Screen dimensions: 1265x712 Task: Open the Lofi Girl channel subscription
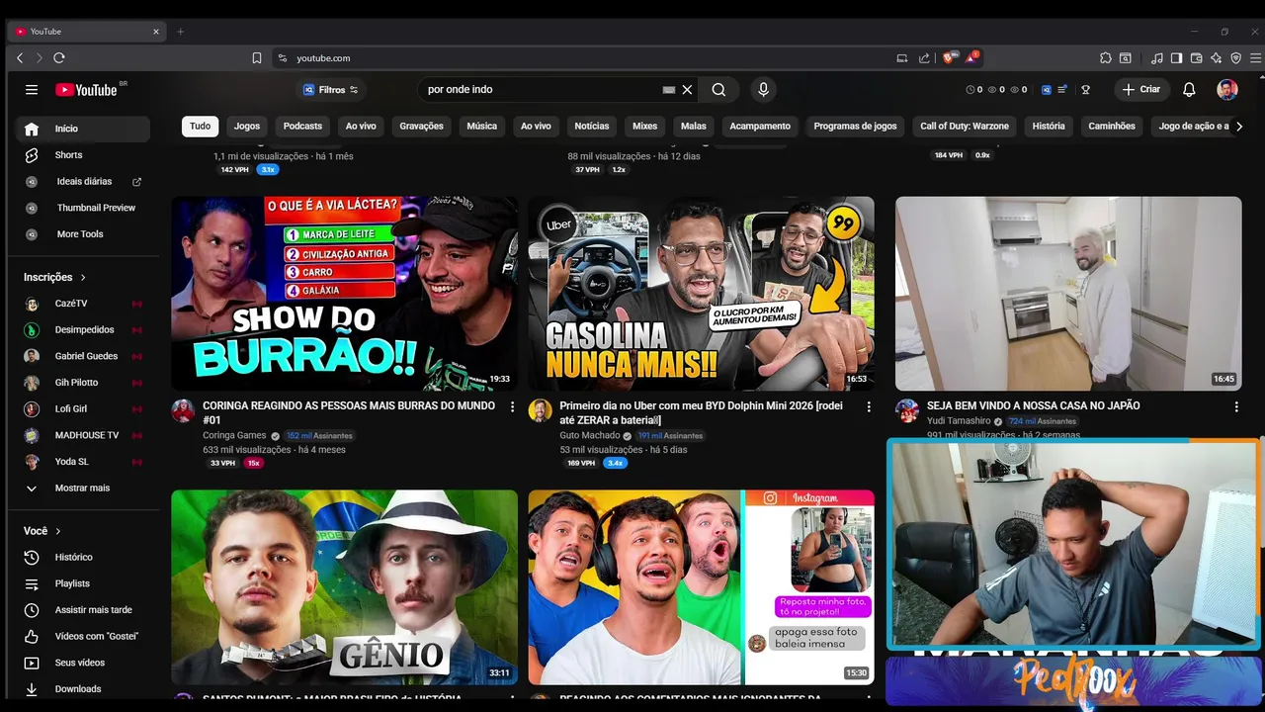click(x=83, y=409)
